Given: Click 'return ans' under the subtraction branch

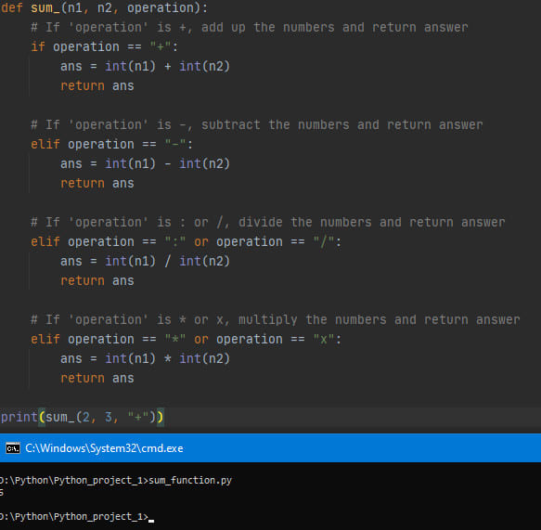Looking at the screenshot, I should coord(97,183).
